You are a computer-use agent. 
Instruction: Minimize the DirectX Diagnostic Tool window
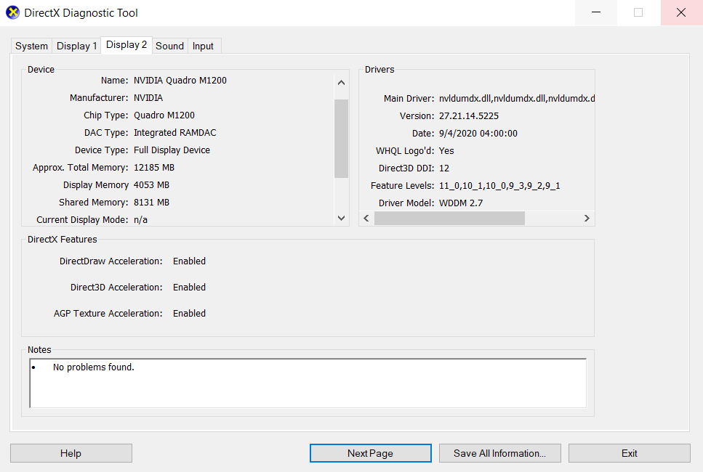596,12
